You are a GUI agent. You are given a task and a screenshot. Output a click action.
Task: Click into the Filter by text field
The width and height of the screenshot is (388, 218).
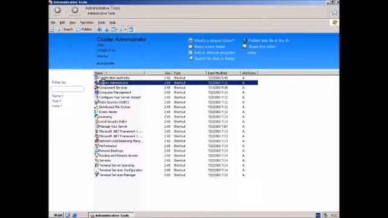click(67, 89)
